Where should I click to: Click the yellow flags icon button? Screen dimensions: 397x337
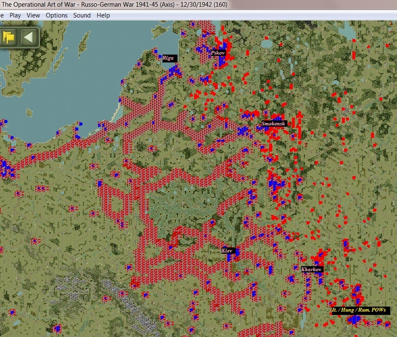coord(9,37)
